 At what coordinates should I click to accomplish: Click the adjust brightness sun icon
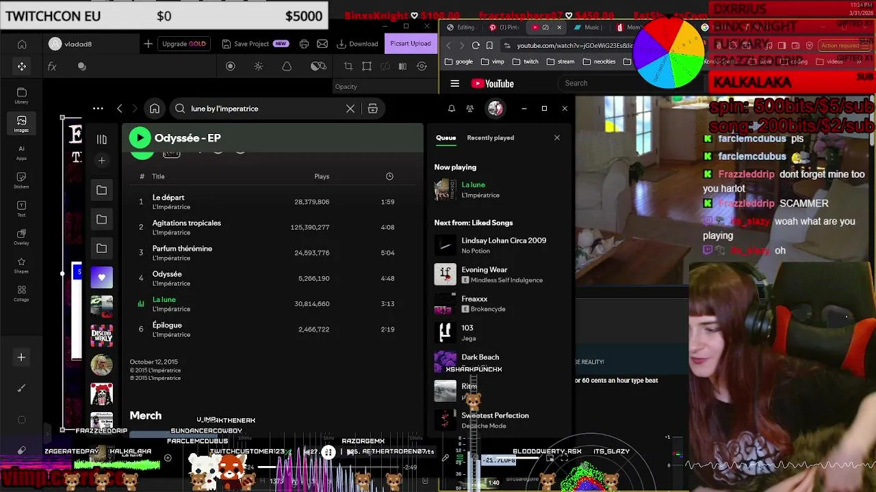point(259,66)
